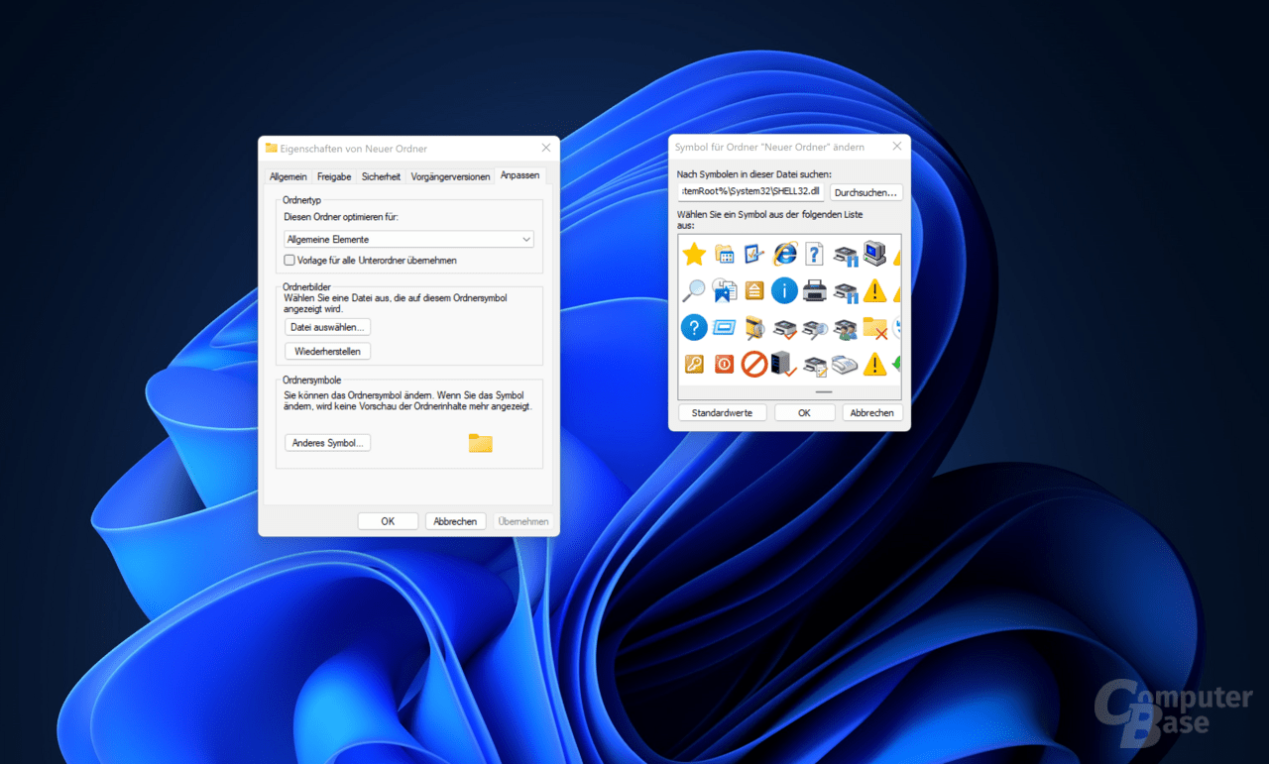This screenshot has height=764, width=1269.
Task: Choose the printer with red checkmark icon
Action: [785, 328]
